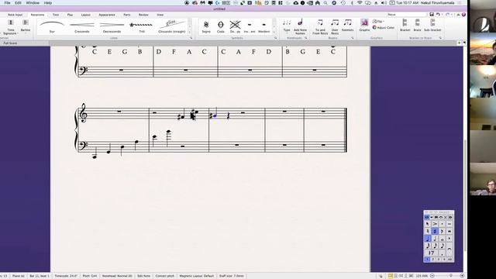Open the Flip graphic dropdown
This screenshot has width=496, height=279.
[x=378, y=22]
